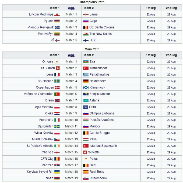Click the English flag beside Chelsea
The image size is (183, 183).
[57, 152]
